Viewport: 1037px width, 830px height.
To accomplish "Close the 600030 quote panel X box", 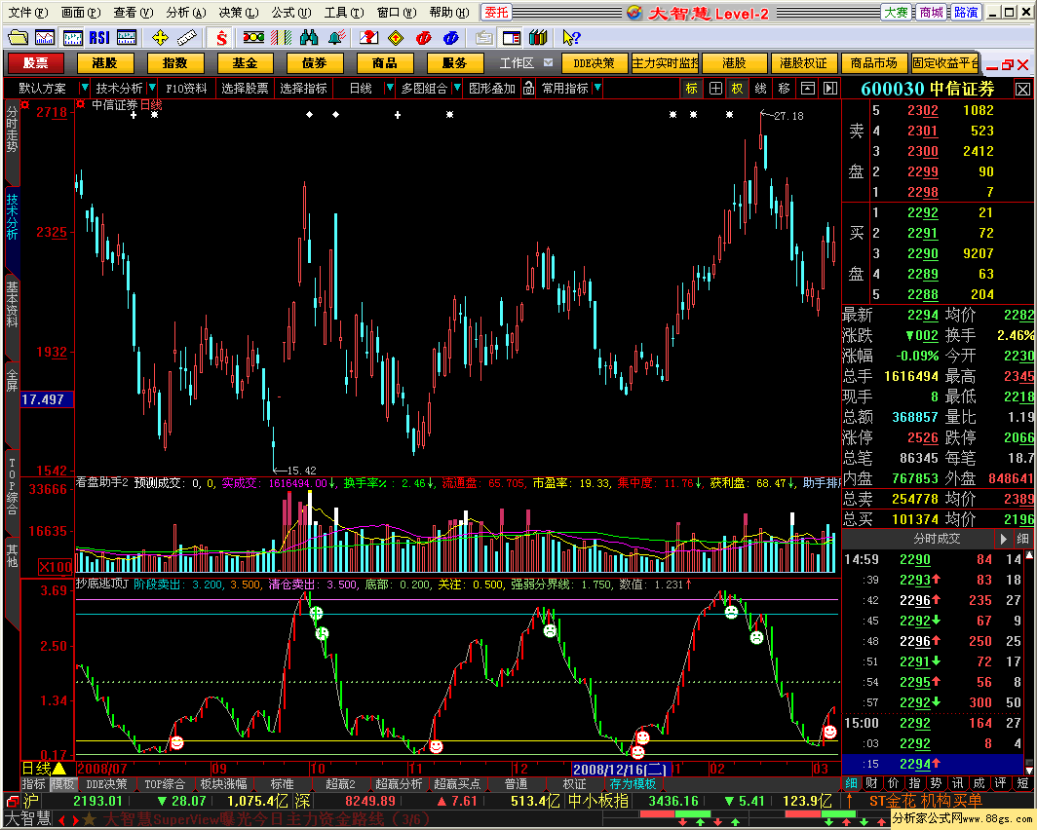I will (1022, 90).
